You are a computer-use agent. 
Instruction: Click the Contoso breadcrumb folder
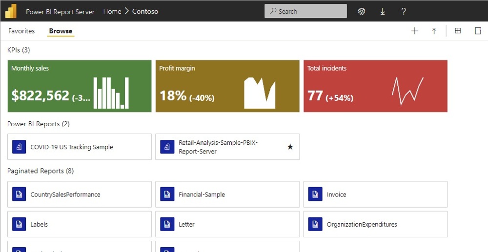tap(145, 11)
